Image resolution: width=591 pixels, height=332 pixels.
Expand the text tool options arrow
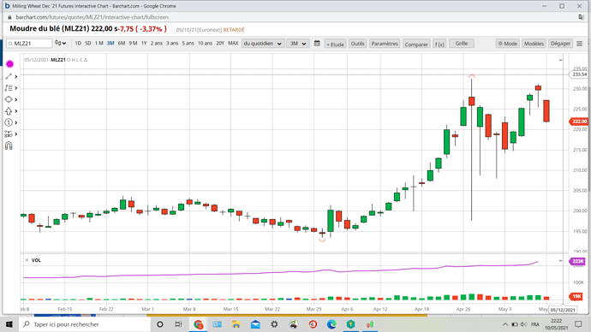16,88
